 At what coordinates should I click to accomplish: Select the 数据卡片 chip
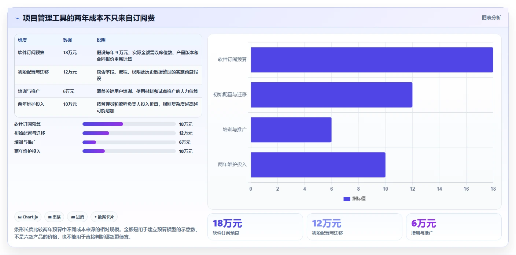[x=104, y=217]
